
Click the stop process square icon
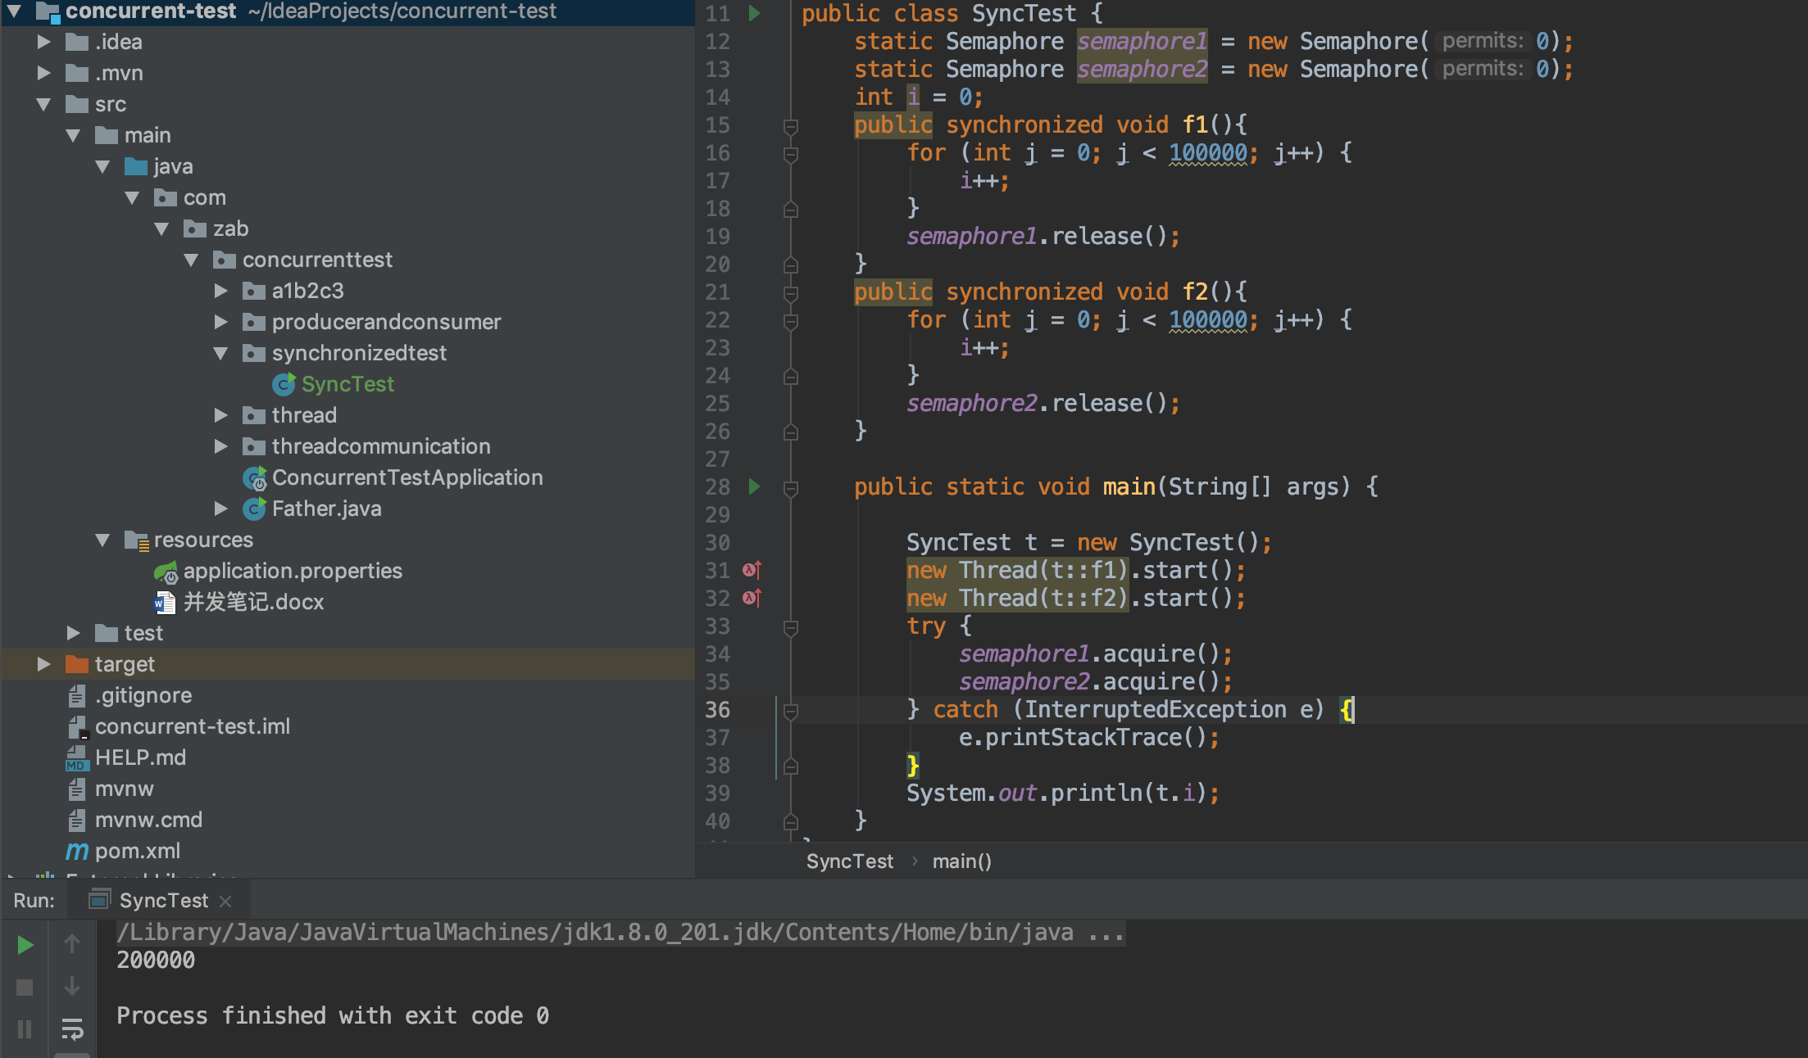click(25, 988)
